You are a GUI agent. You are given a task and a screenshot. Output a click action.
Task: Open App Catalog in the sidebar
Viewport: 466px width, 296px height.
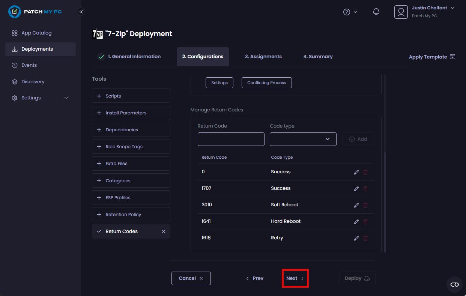(36, 33)
